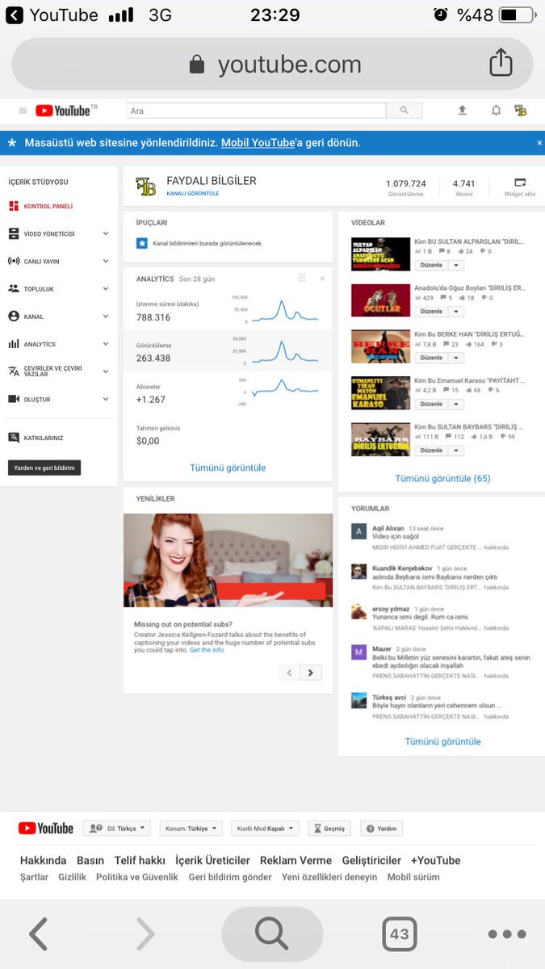This screenshot has height=969, width=545.
Task: Click Düzenle for the Berke Han video
Action: (x=431, y=358)
